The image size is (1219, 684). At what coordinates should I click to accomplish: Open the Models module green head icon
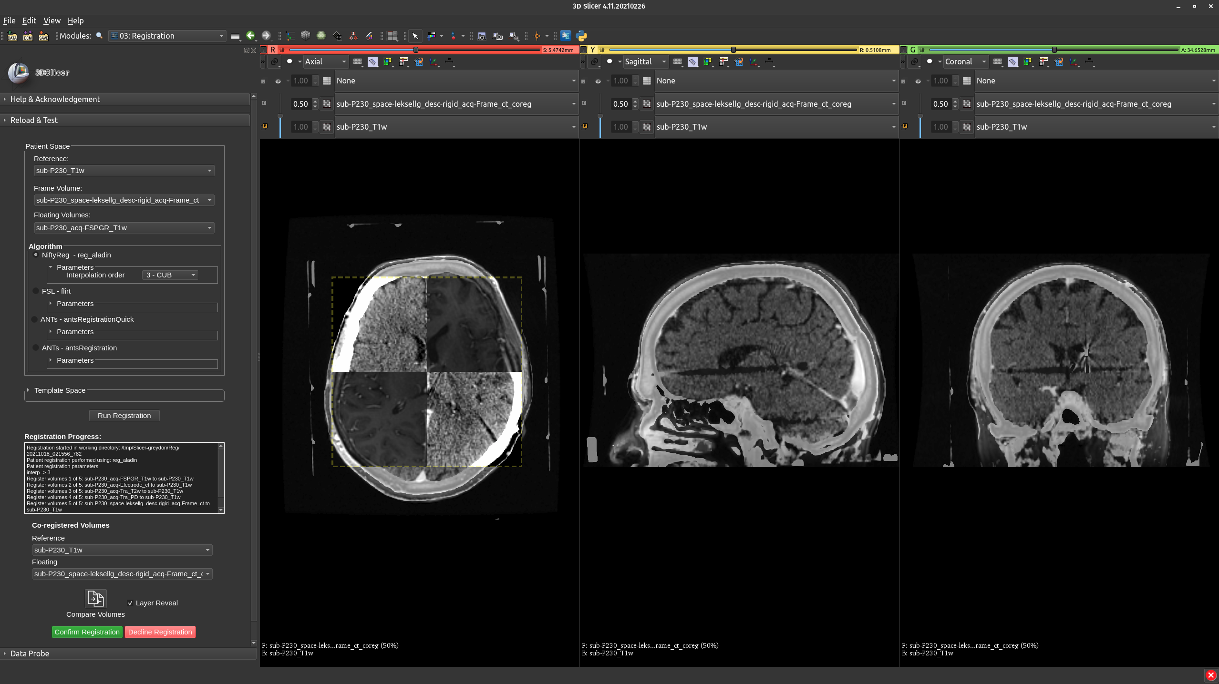point(321,36)
